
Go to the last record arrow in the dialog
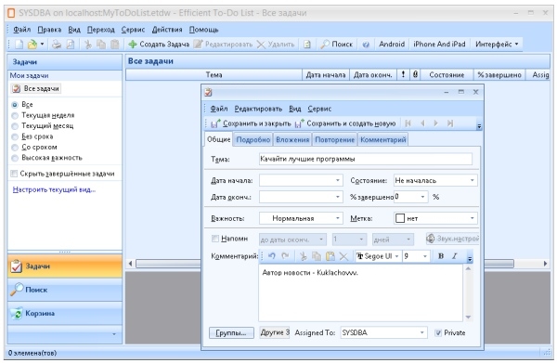tap(450, 123)
